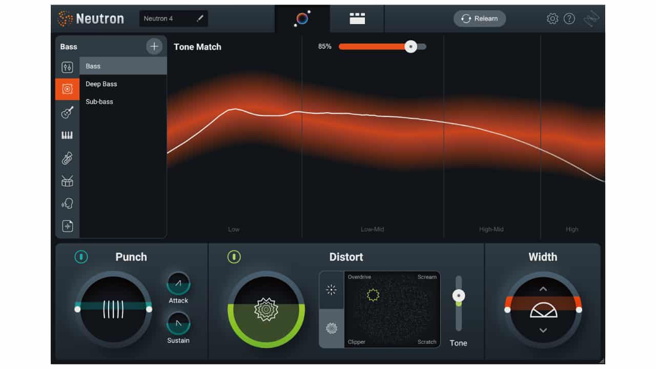Viewport: 656px width, 369px height.
Task: Click the Relearn button
Action: click(x=479, y=18)
